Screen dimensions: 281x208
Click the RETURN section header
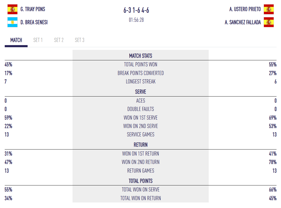pyautogui.click(x=141, y=145)
